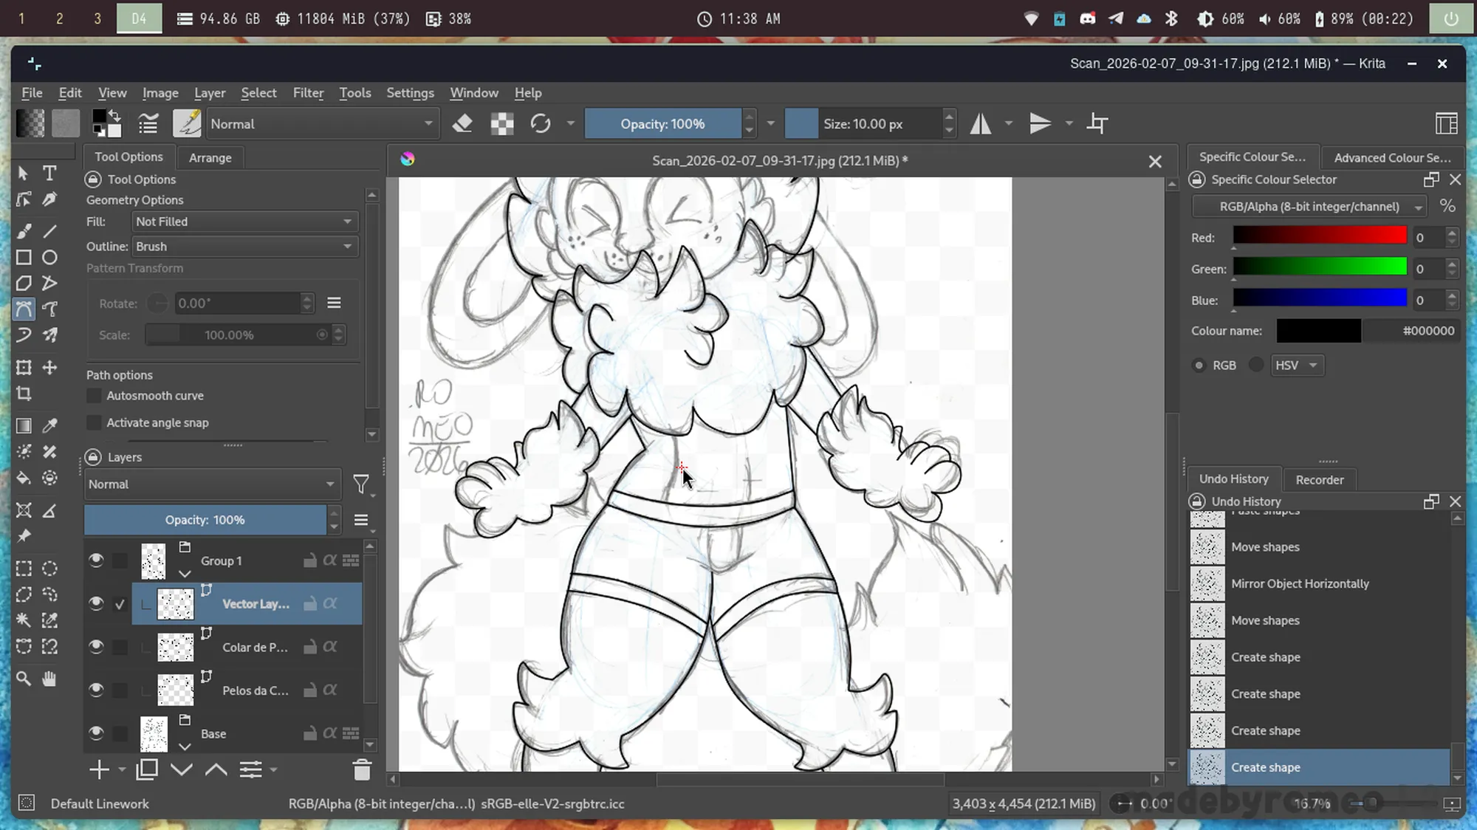Screen dimensions: 1477x830
Task: Hide the Group 1 layer
Action: pos(96,560)
